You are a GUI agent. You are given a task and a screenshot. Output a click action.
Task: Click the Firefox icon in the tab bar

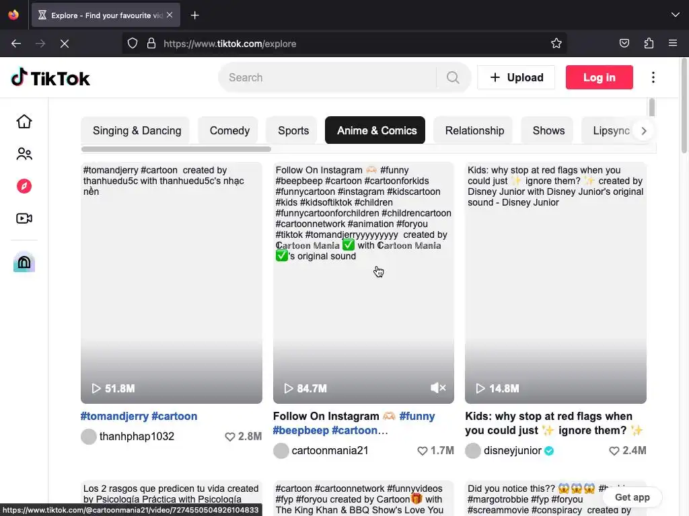tap(13, 15)
